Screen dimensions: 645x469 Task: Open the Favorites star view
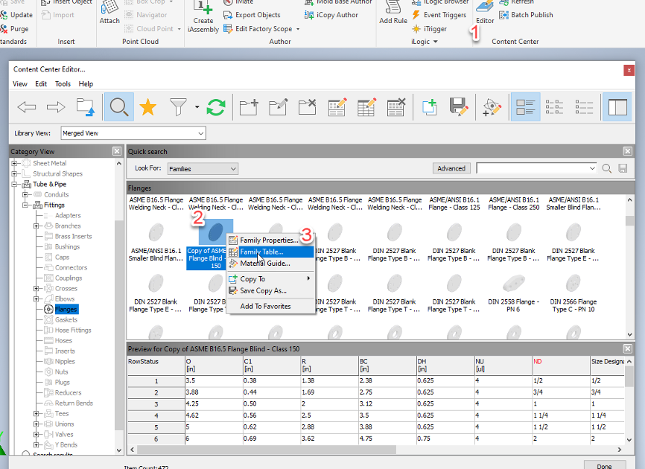[x=148, y=106]
